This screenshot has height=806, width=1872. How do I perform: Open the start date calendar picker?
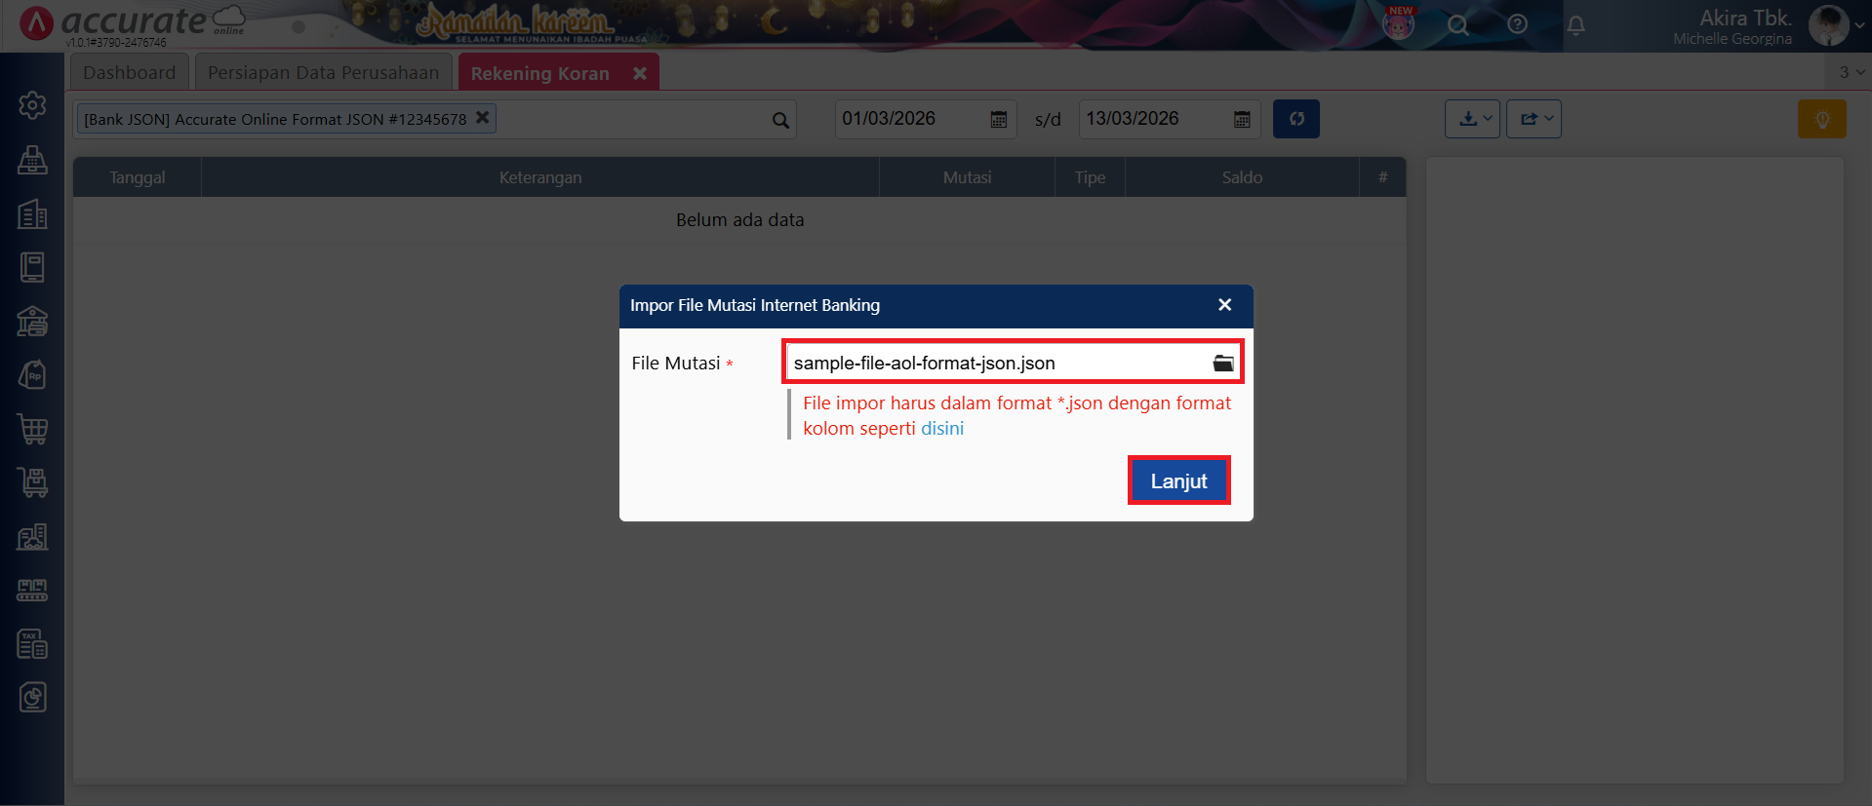point(998,119)
